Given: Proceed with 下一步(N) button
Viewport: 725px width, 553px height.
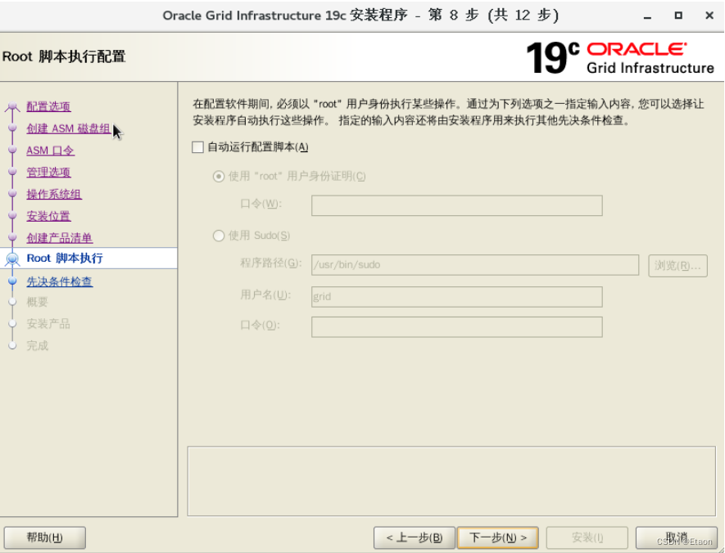Looking at the screenshot, I should click(x=498, y=537).
